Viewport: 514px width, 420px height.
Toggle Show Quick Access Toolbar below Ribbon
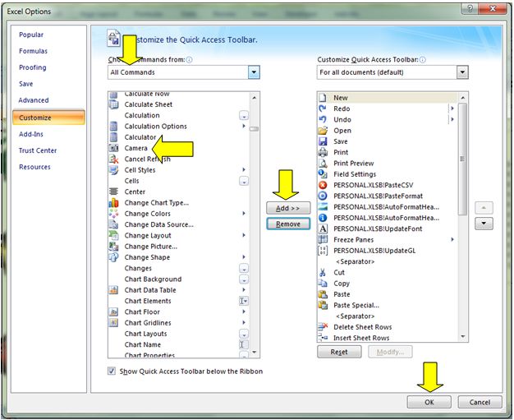(112, 372)
